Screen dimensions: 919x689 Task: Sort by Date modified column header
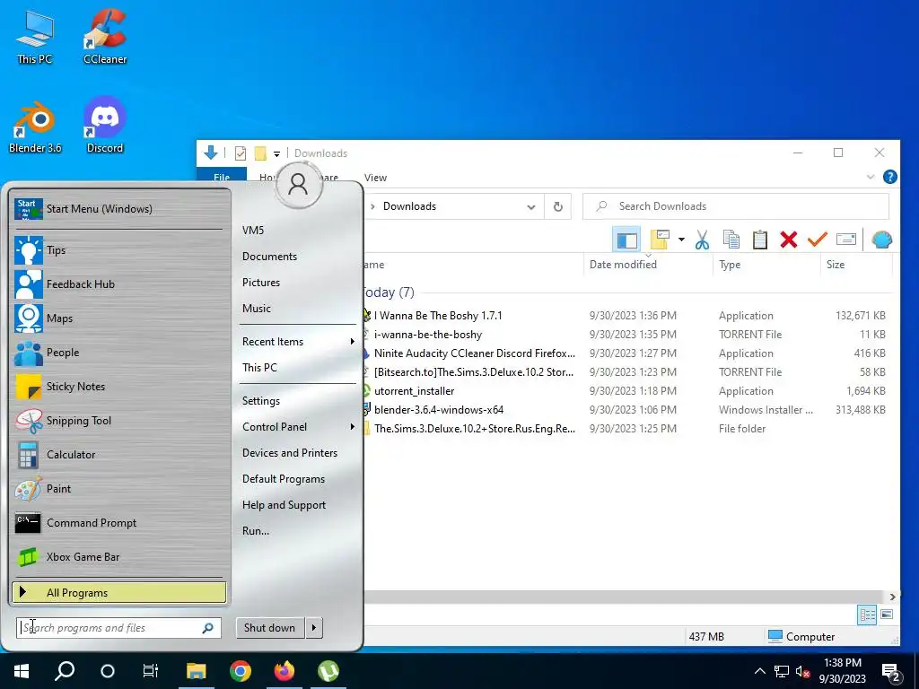coord(648,265)
